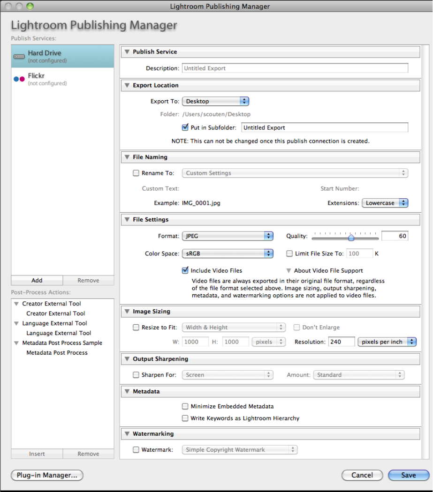Click the subfolder name field

pyautogui.click(x=325, y=127)
